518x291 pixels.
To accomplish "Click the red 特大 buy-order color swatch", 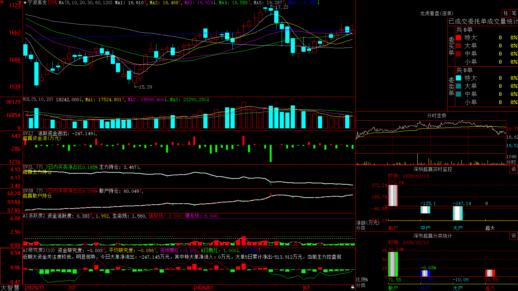I will click(x=458, y=38).
